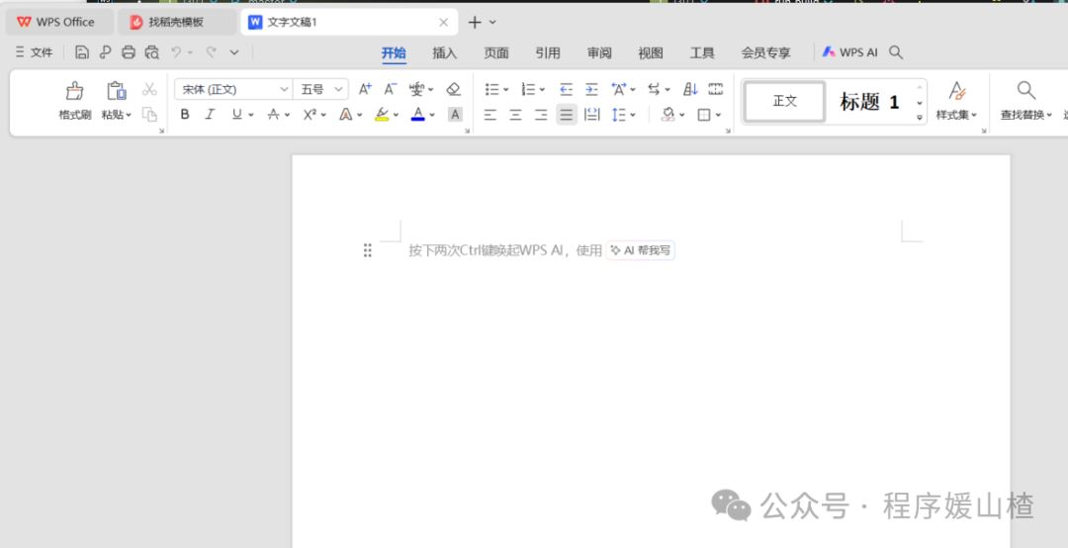Switch to the 引用 (References) tab
Screen dimensions: 1068x548
[x=548, y=52]
